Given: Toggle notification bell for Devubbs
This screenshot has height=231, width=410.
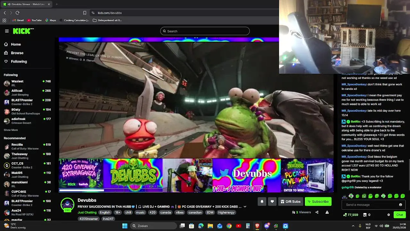Looking at the screenshot, I should click(x=262, y=201).
